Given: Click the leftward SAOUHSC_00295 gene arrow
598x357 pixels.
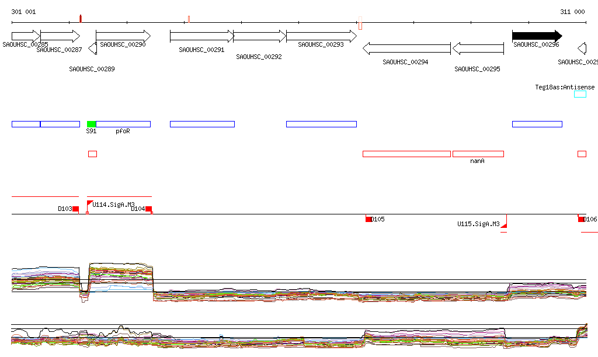Looking at the screenshot, I should point(478,48).
